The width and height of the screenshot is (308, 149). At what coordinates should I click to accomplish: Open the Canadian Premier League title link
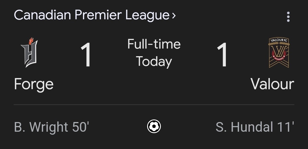click(92, 15)
